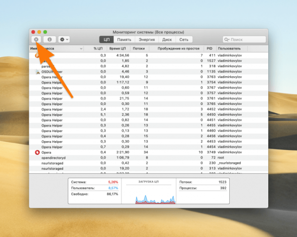Click the magnifier icon in search field

click(227, 40)
